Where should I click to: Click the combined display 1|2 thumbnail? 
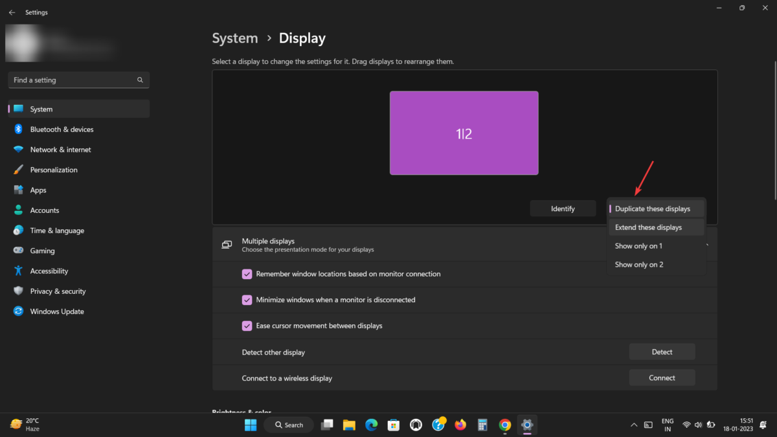(464, 133)
